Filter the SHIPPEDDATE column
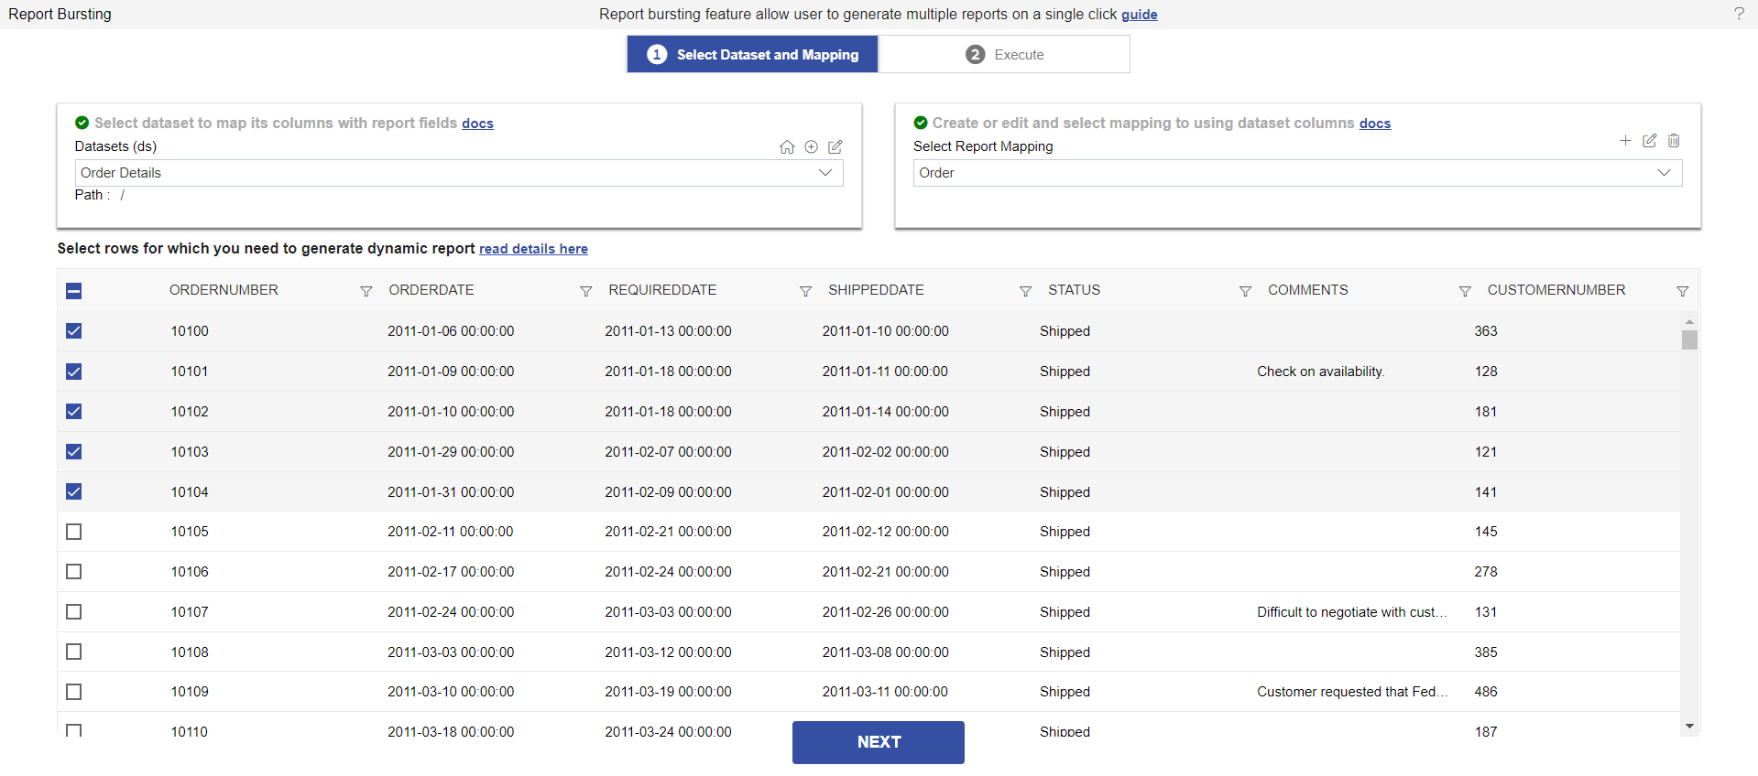 (1025, 291)
